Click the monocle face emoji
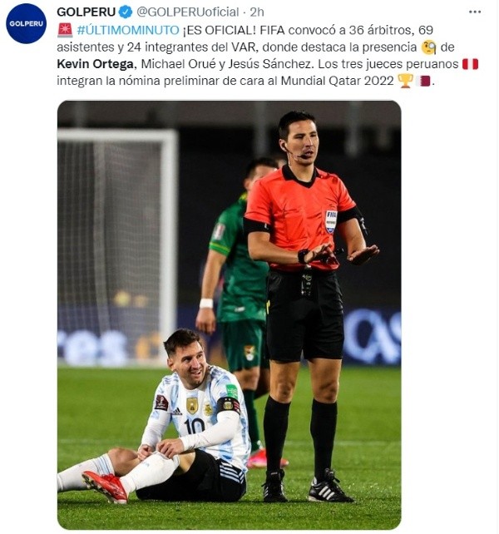This screenshot has height=534, width=499. (x=429, y=47)
